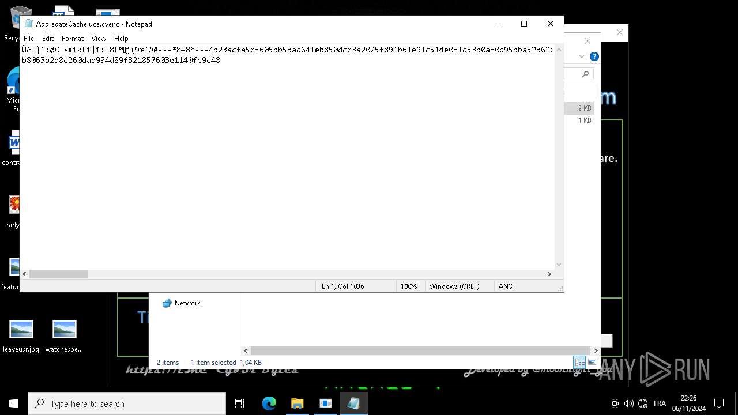The height and width of the screenshot is (415, 738).
Task: Expand the File Explorer ribbon chevron
Action: (x=582, y=56)
